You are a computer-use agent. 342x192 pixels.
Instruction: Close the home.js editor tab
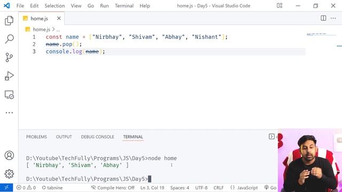point(59,18)
